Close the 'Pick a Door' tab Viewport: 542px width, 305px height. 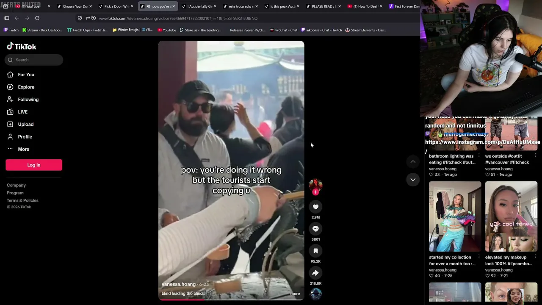[132, 6]
